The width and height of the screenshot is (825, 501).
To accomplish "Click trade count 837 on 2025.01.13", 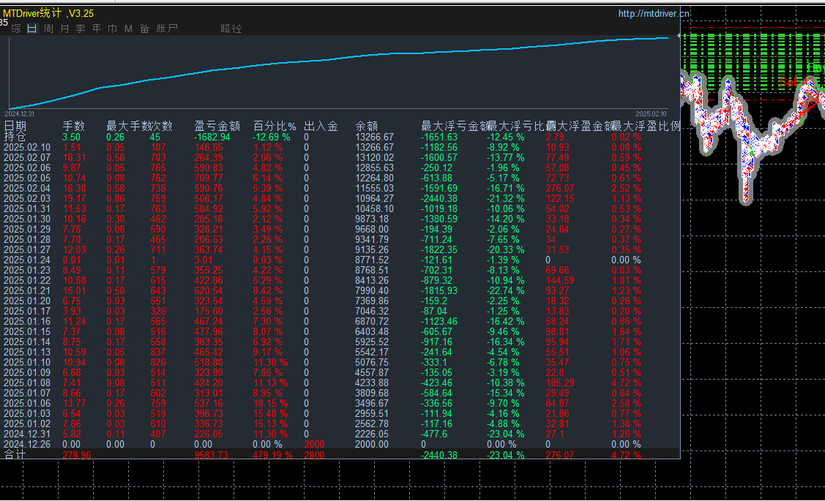I will coord(158,353).
